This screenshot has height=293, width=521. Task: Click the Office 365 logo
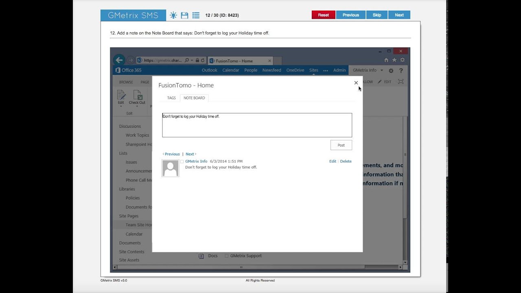[x=129, y=70]
